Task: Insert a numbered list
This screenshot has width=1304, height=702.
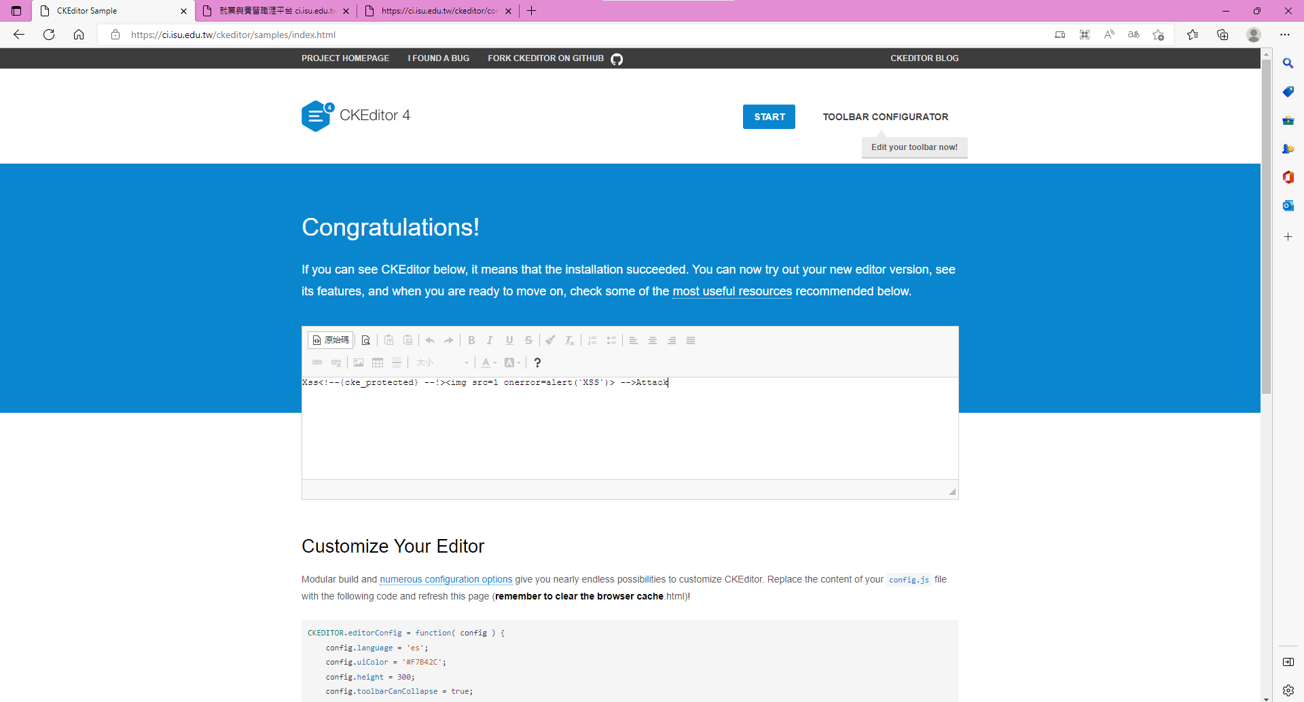Action: point(592,340)
